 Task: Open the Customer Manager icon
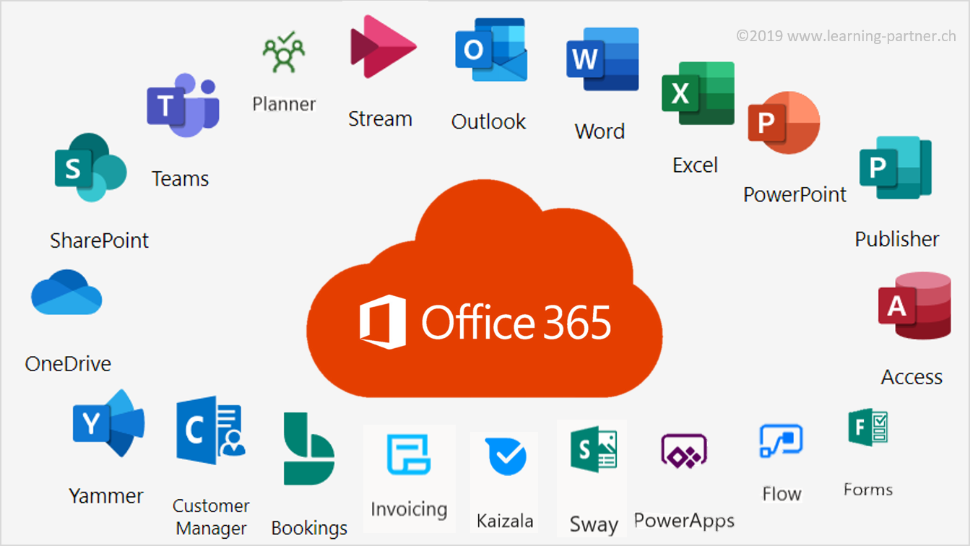click(x=210, y=430)
